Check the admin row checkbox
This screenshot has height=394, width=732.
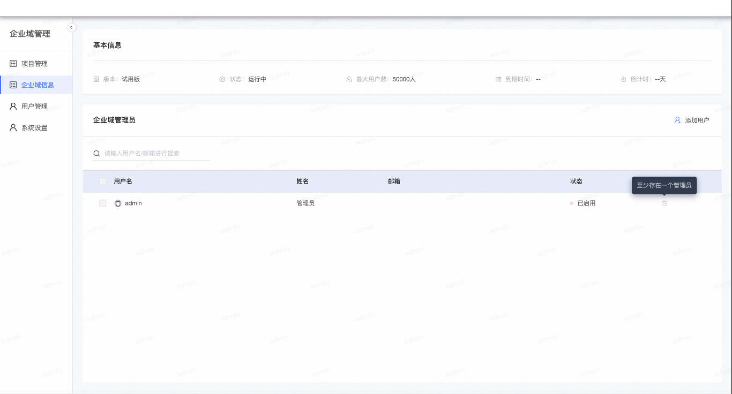[103, 203]
